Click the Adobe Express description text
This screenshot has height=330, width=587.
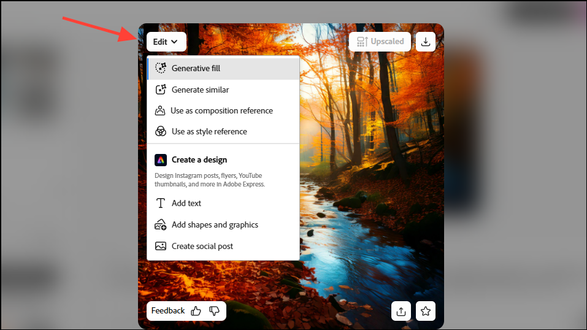(210, 180)
